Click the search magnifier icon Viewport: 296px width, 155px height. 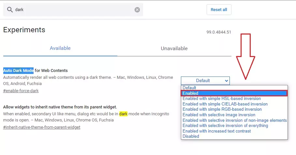(10, 10)
